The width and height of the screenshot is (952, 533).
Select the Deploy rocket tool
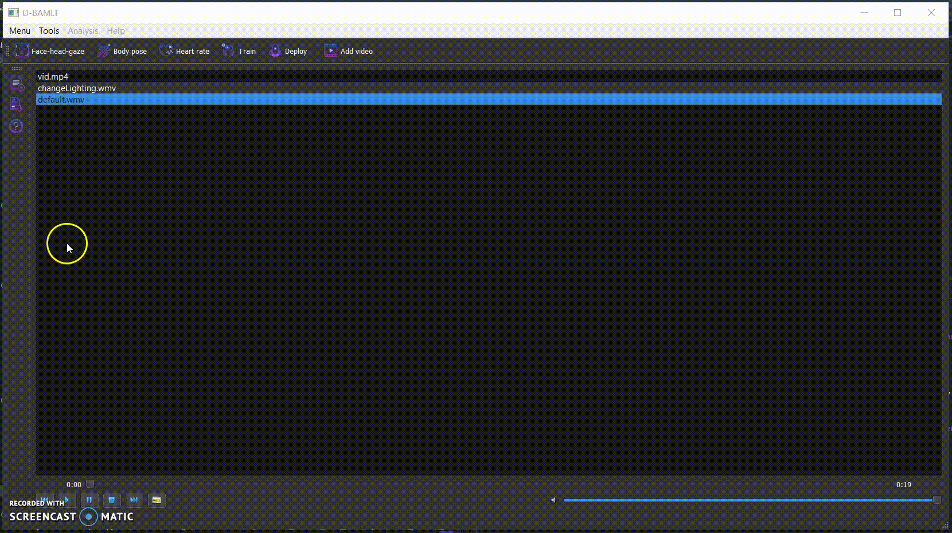288,51
